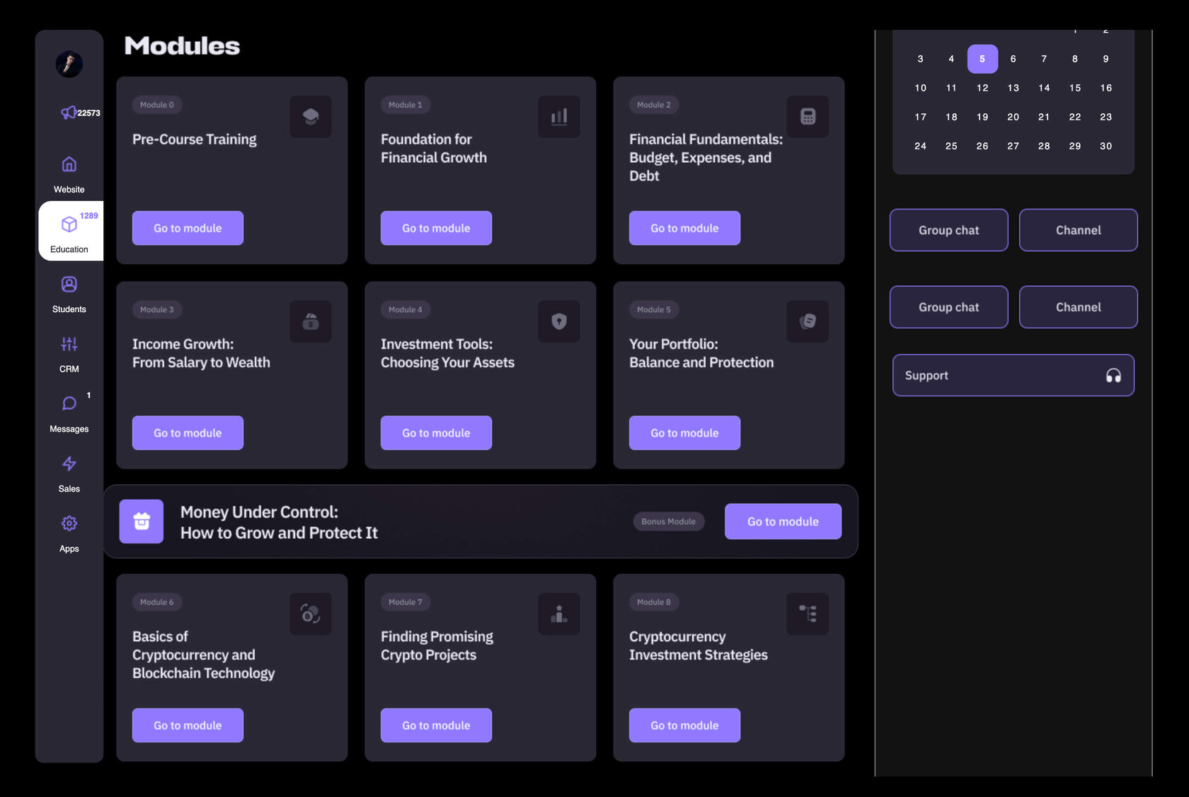1189x797 pixels.
Task: Click the megaphone notifications icon in sidebar
Action: click(x=69, y=113)
